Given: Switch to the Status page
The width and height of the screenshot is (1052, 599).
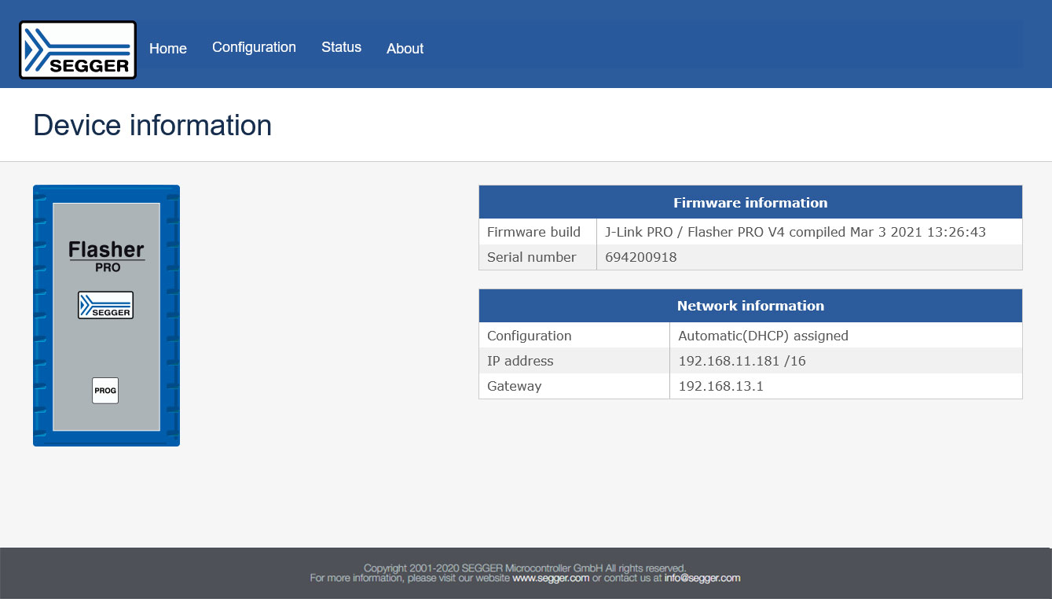Looking at the screenshot, I should pos(341,47).
